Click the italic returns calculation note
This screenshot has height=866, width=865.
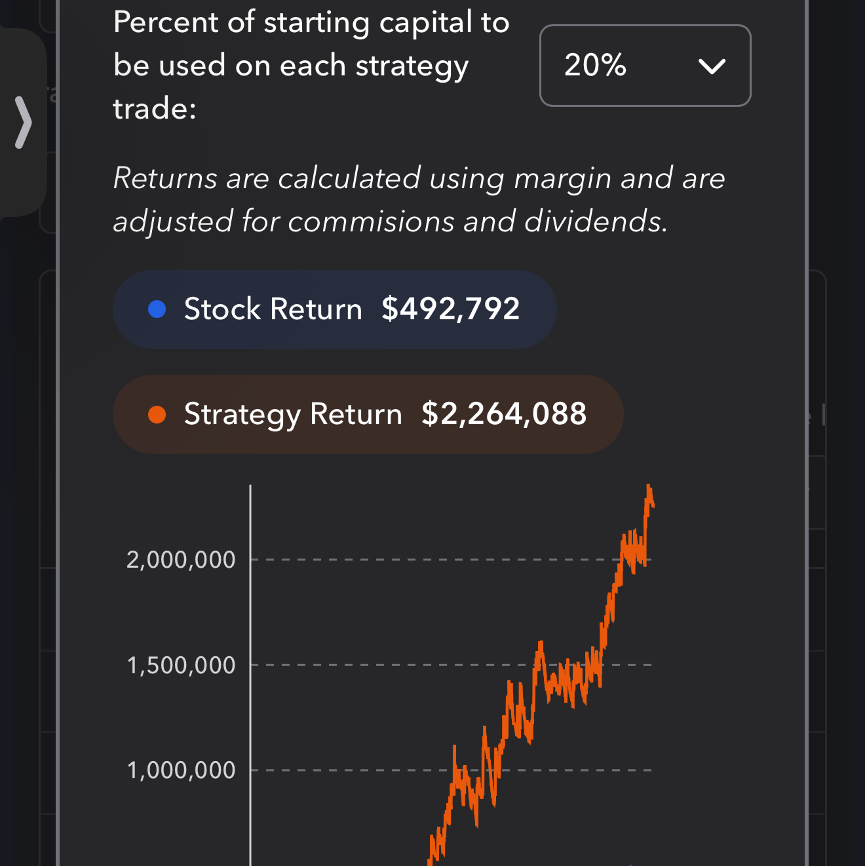coord(419,200)
